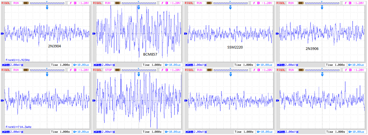Click the BCM857 annotation label
This screenshot has height=135, width=368.
click(150, 54)
